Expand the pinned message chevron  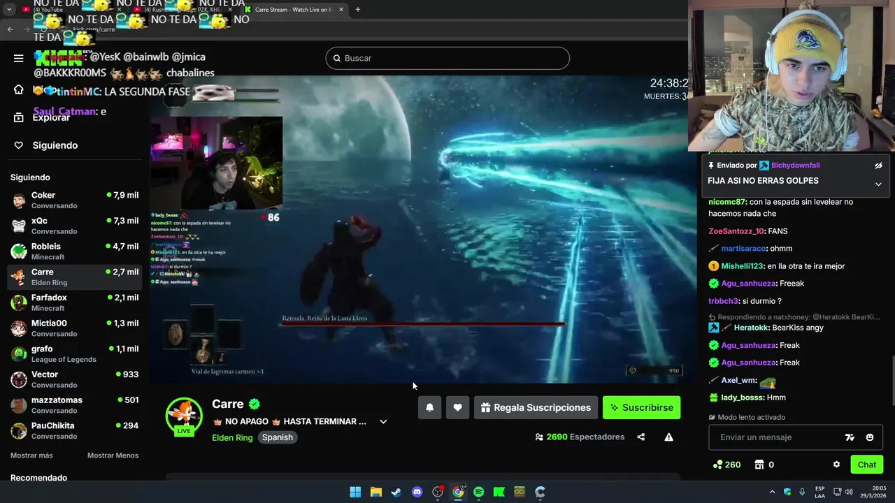pyautogui.click(x=878, y=184)
